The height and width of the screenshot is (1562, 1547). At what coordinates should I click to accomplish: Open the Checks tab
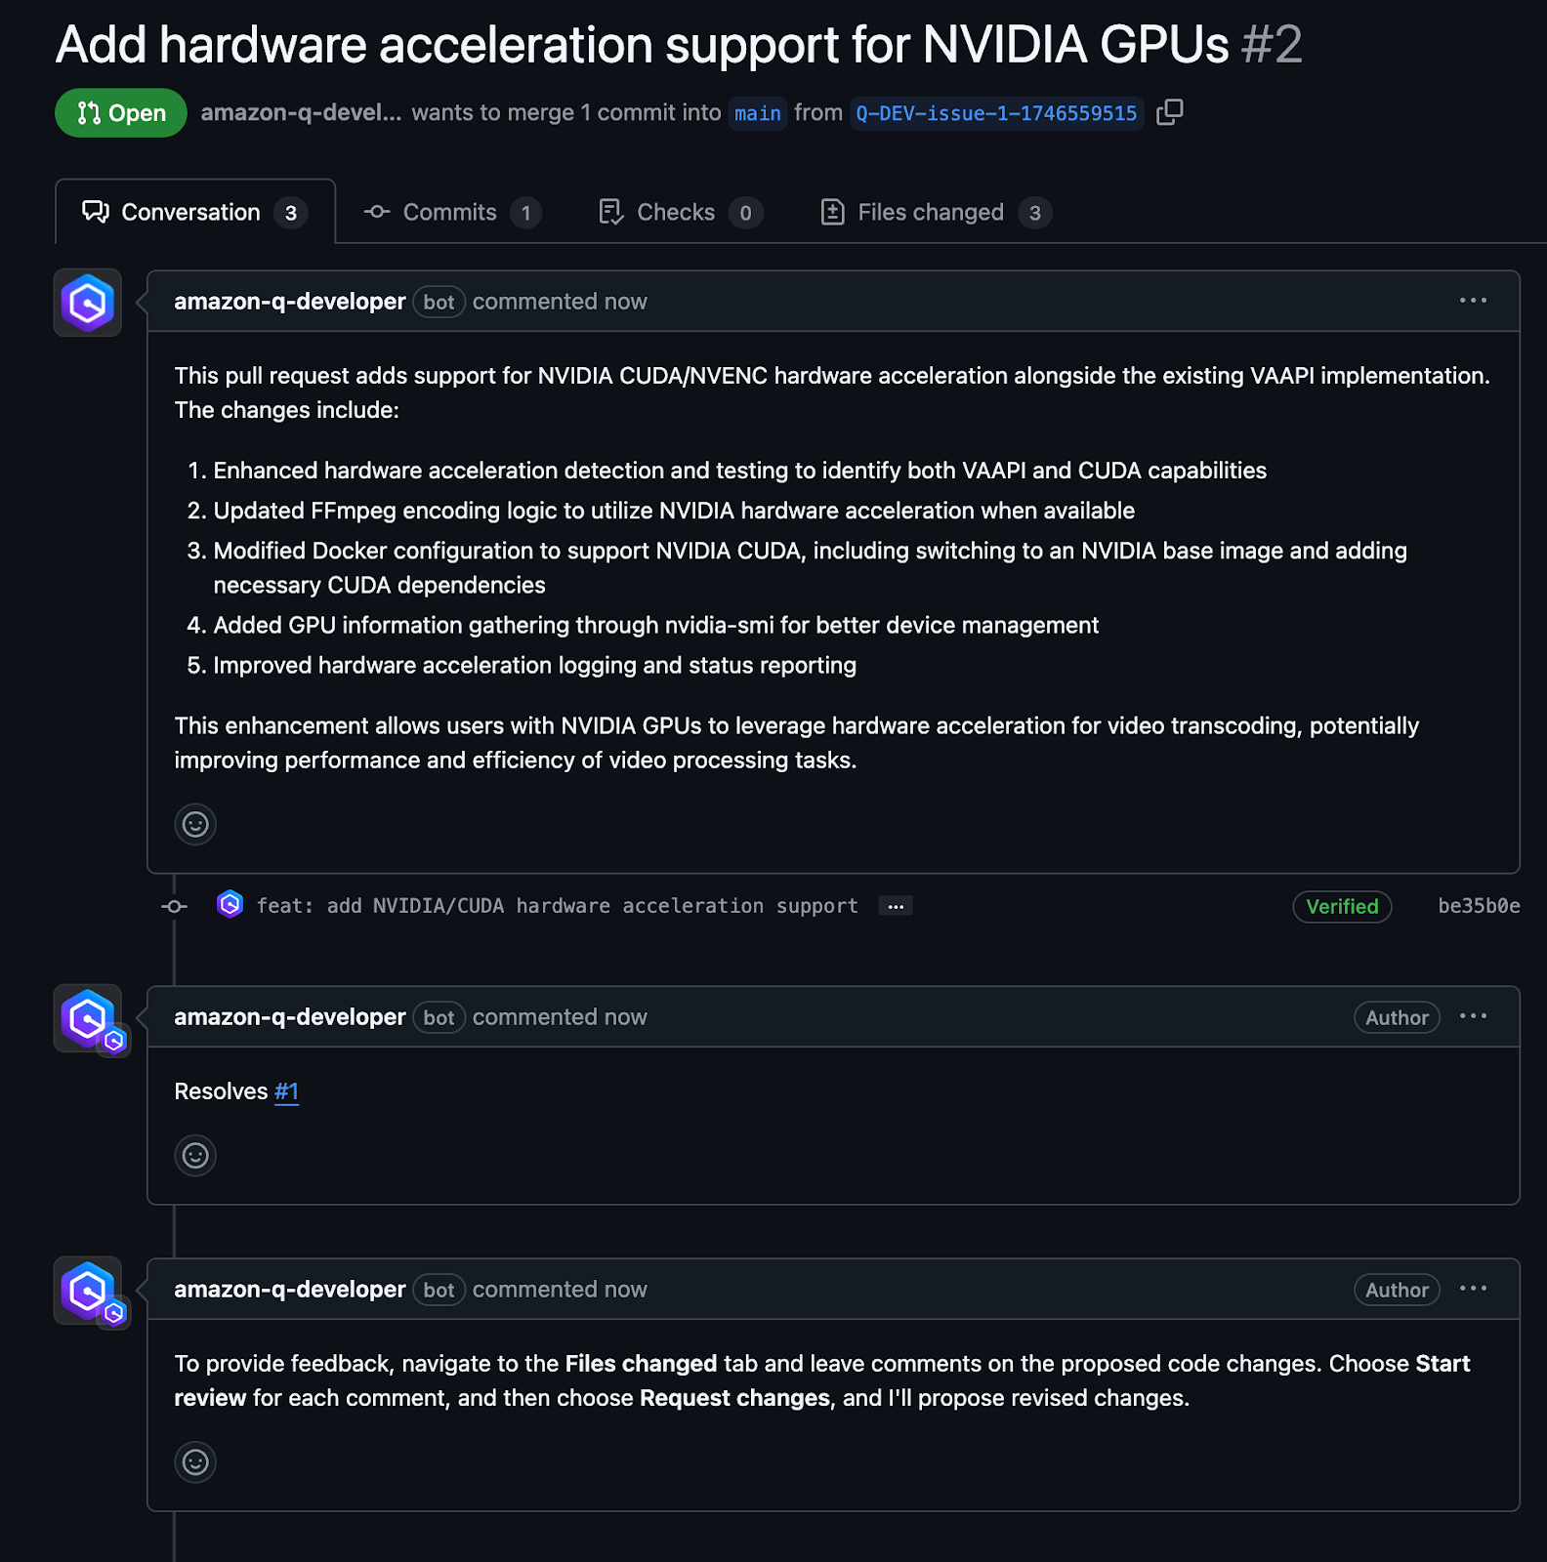point(680,212)
